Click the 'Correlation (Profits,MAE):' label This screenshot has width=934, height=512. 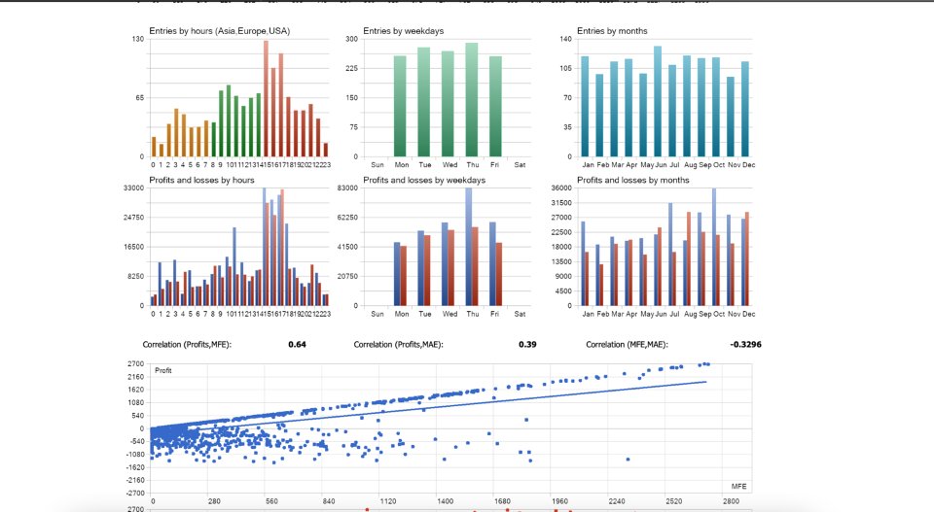[x=399, y=344]
